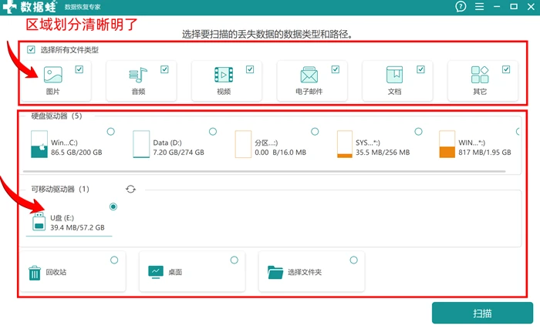
Task: Uncheck the 电子邮件 checkbox
Action: [x=335, y=69]
